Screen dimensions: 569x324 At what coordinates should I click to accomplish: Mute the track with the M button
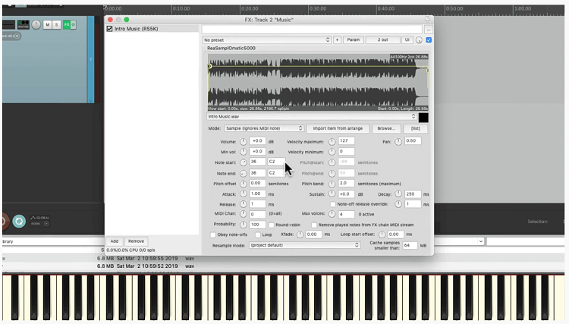click(x=47, y=25)
